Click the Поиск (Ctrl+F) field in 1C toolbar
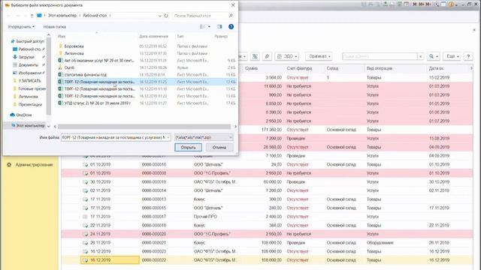The height and width of the screenshot is (270, 481). 380,56
